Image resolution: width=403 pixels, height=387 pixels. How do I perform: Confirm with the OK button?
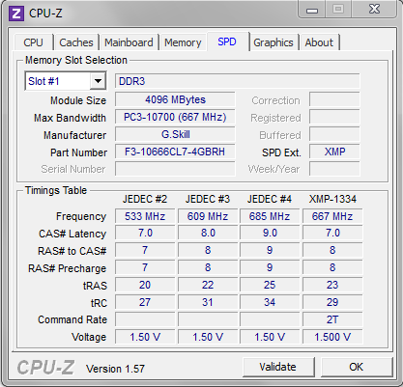click(x=356, y=367)
